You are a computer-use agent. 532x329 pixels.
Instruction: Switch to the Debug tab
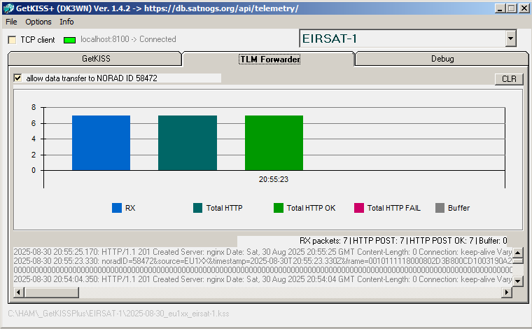click(442, 59)
